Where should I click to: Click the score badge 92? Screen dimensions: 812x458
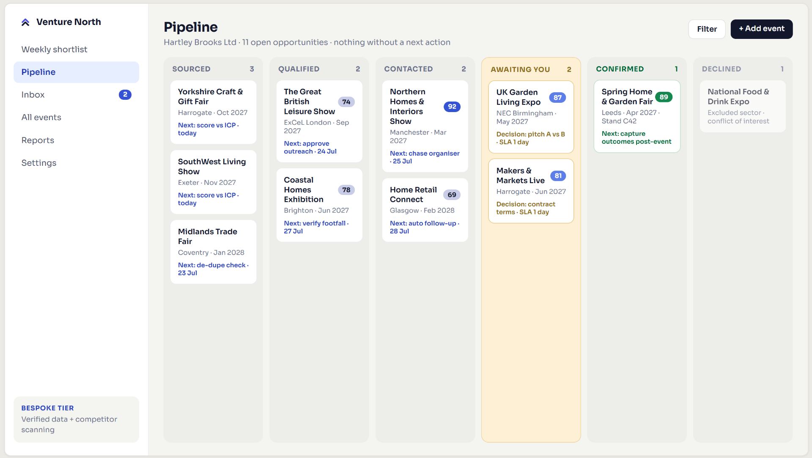click(x=452, y=107)
